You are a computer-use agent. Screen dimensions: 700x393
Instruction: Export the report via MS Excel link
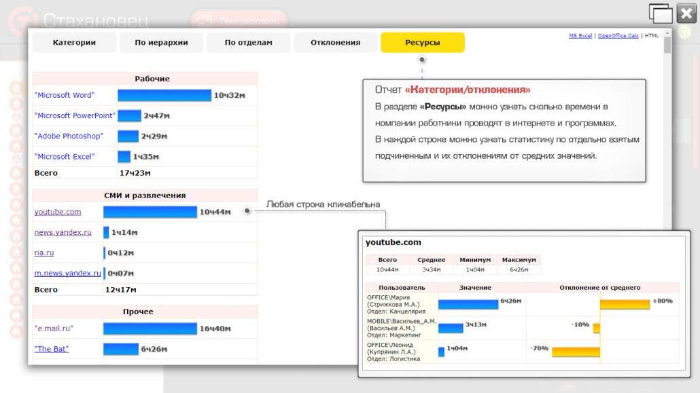(x=580, y=36)
